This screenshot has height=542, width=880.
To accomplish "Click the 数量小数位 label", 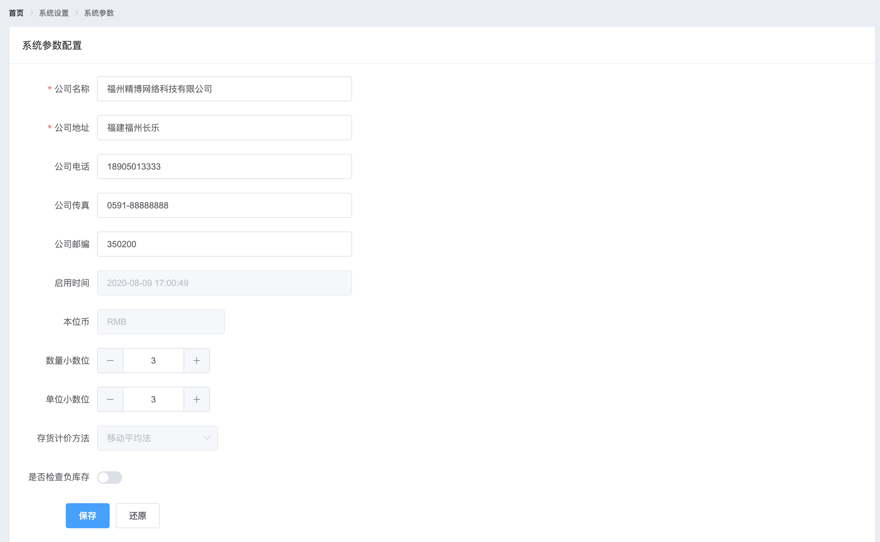I will pos(67,360).
